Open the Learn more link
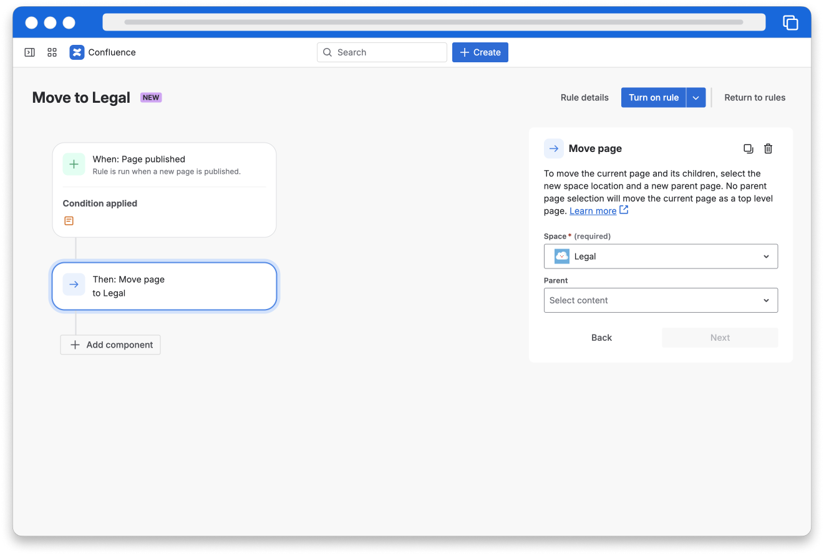Image resolution: width=824 pixels, height=555 pixels. tap(593, 211)
